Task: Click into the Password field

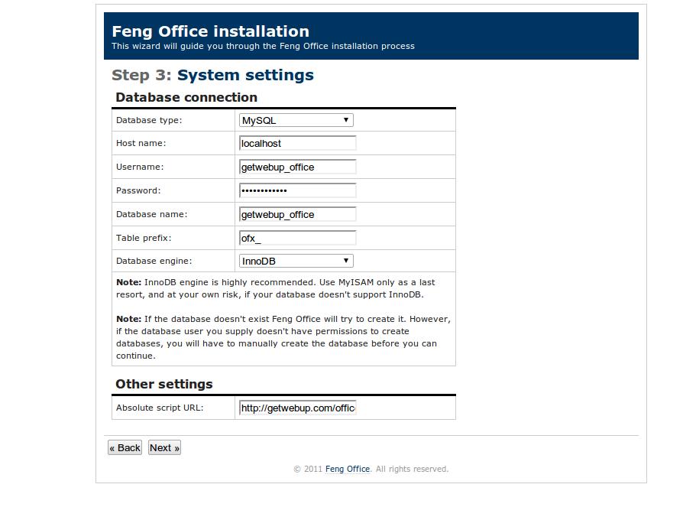Action: pos(297,190)
